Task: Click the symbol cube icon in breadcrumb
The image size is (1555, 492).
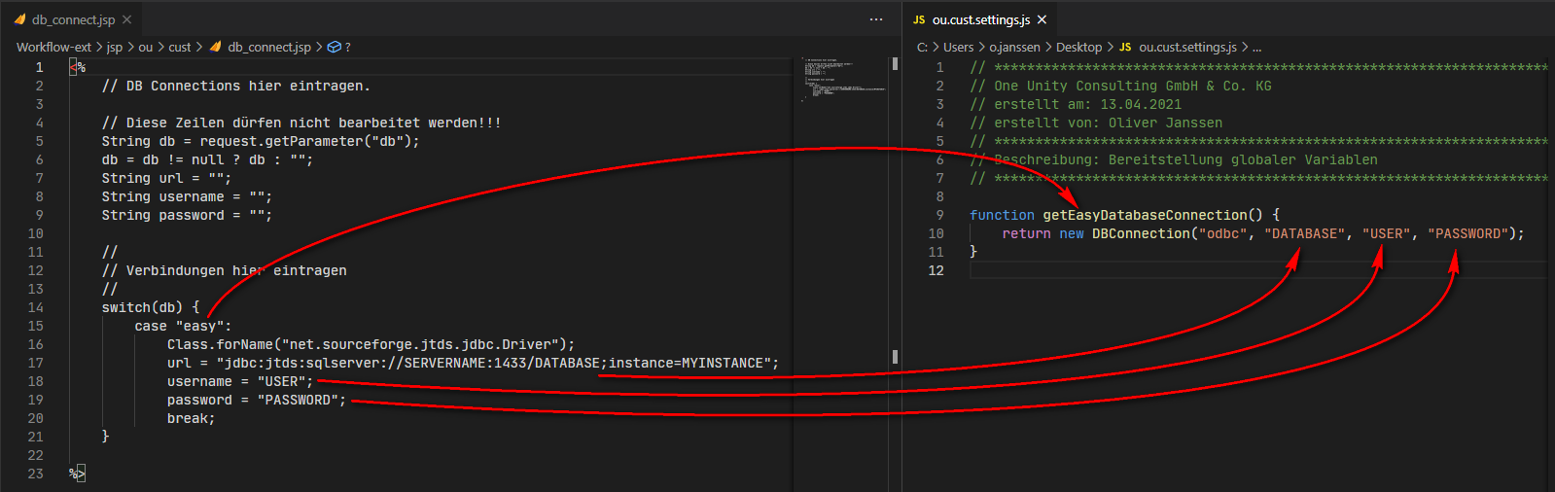Action: pyautogui.click(x=335, y=47)
